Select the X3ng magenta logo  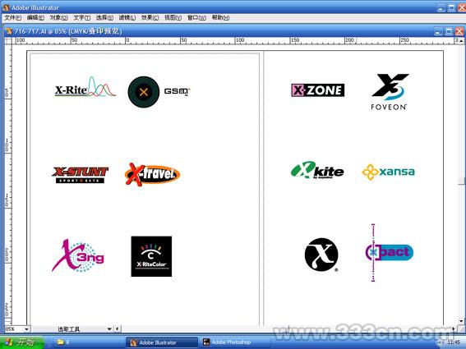[78, 255]
